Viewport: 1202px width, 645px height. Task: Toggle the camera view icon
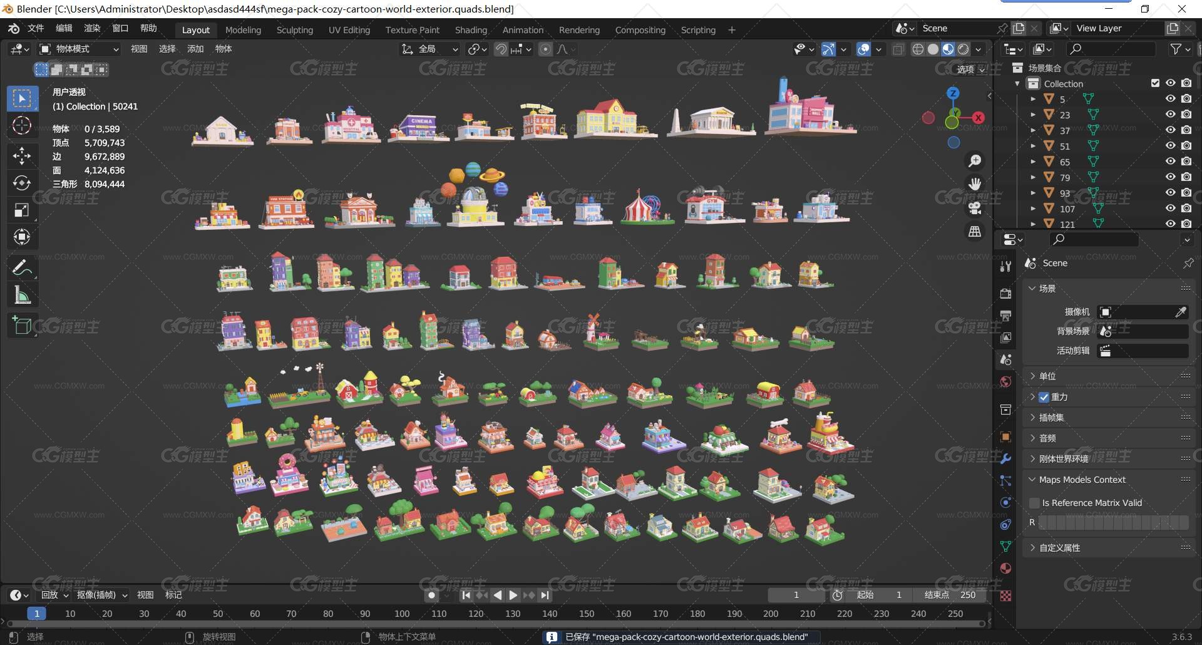(x=975, y=208)
